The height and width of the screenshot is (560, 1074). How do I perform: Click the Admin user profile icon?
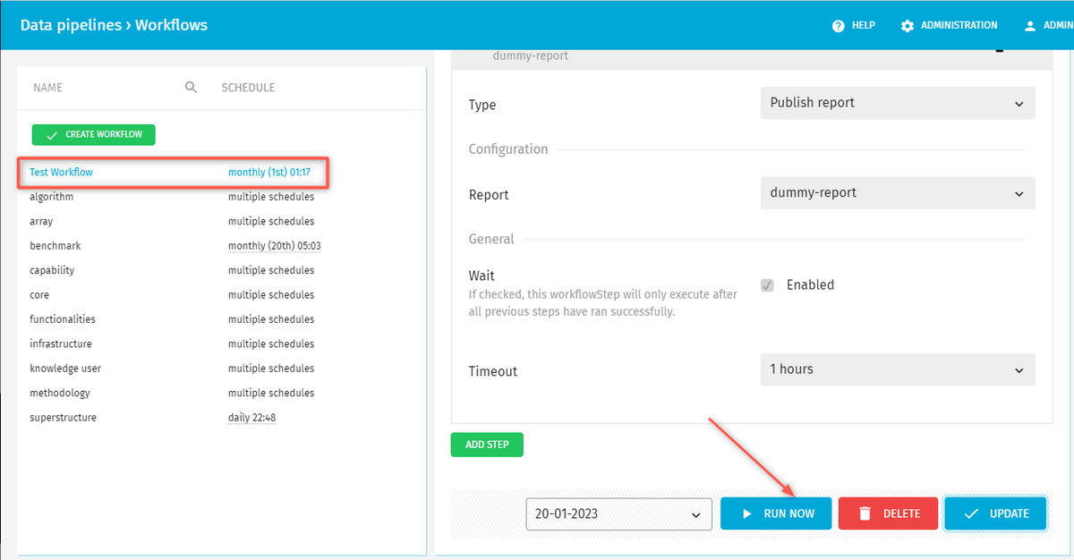[1029, 26]
